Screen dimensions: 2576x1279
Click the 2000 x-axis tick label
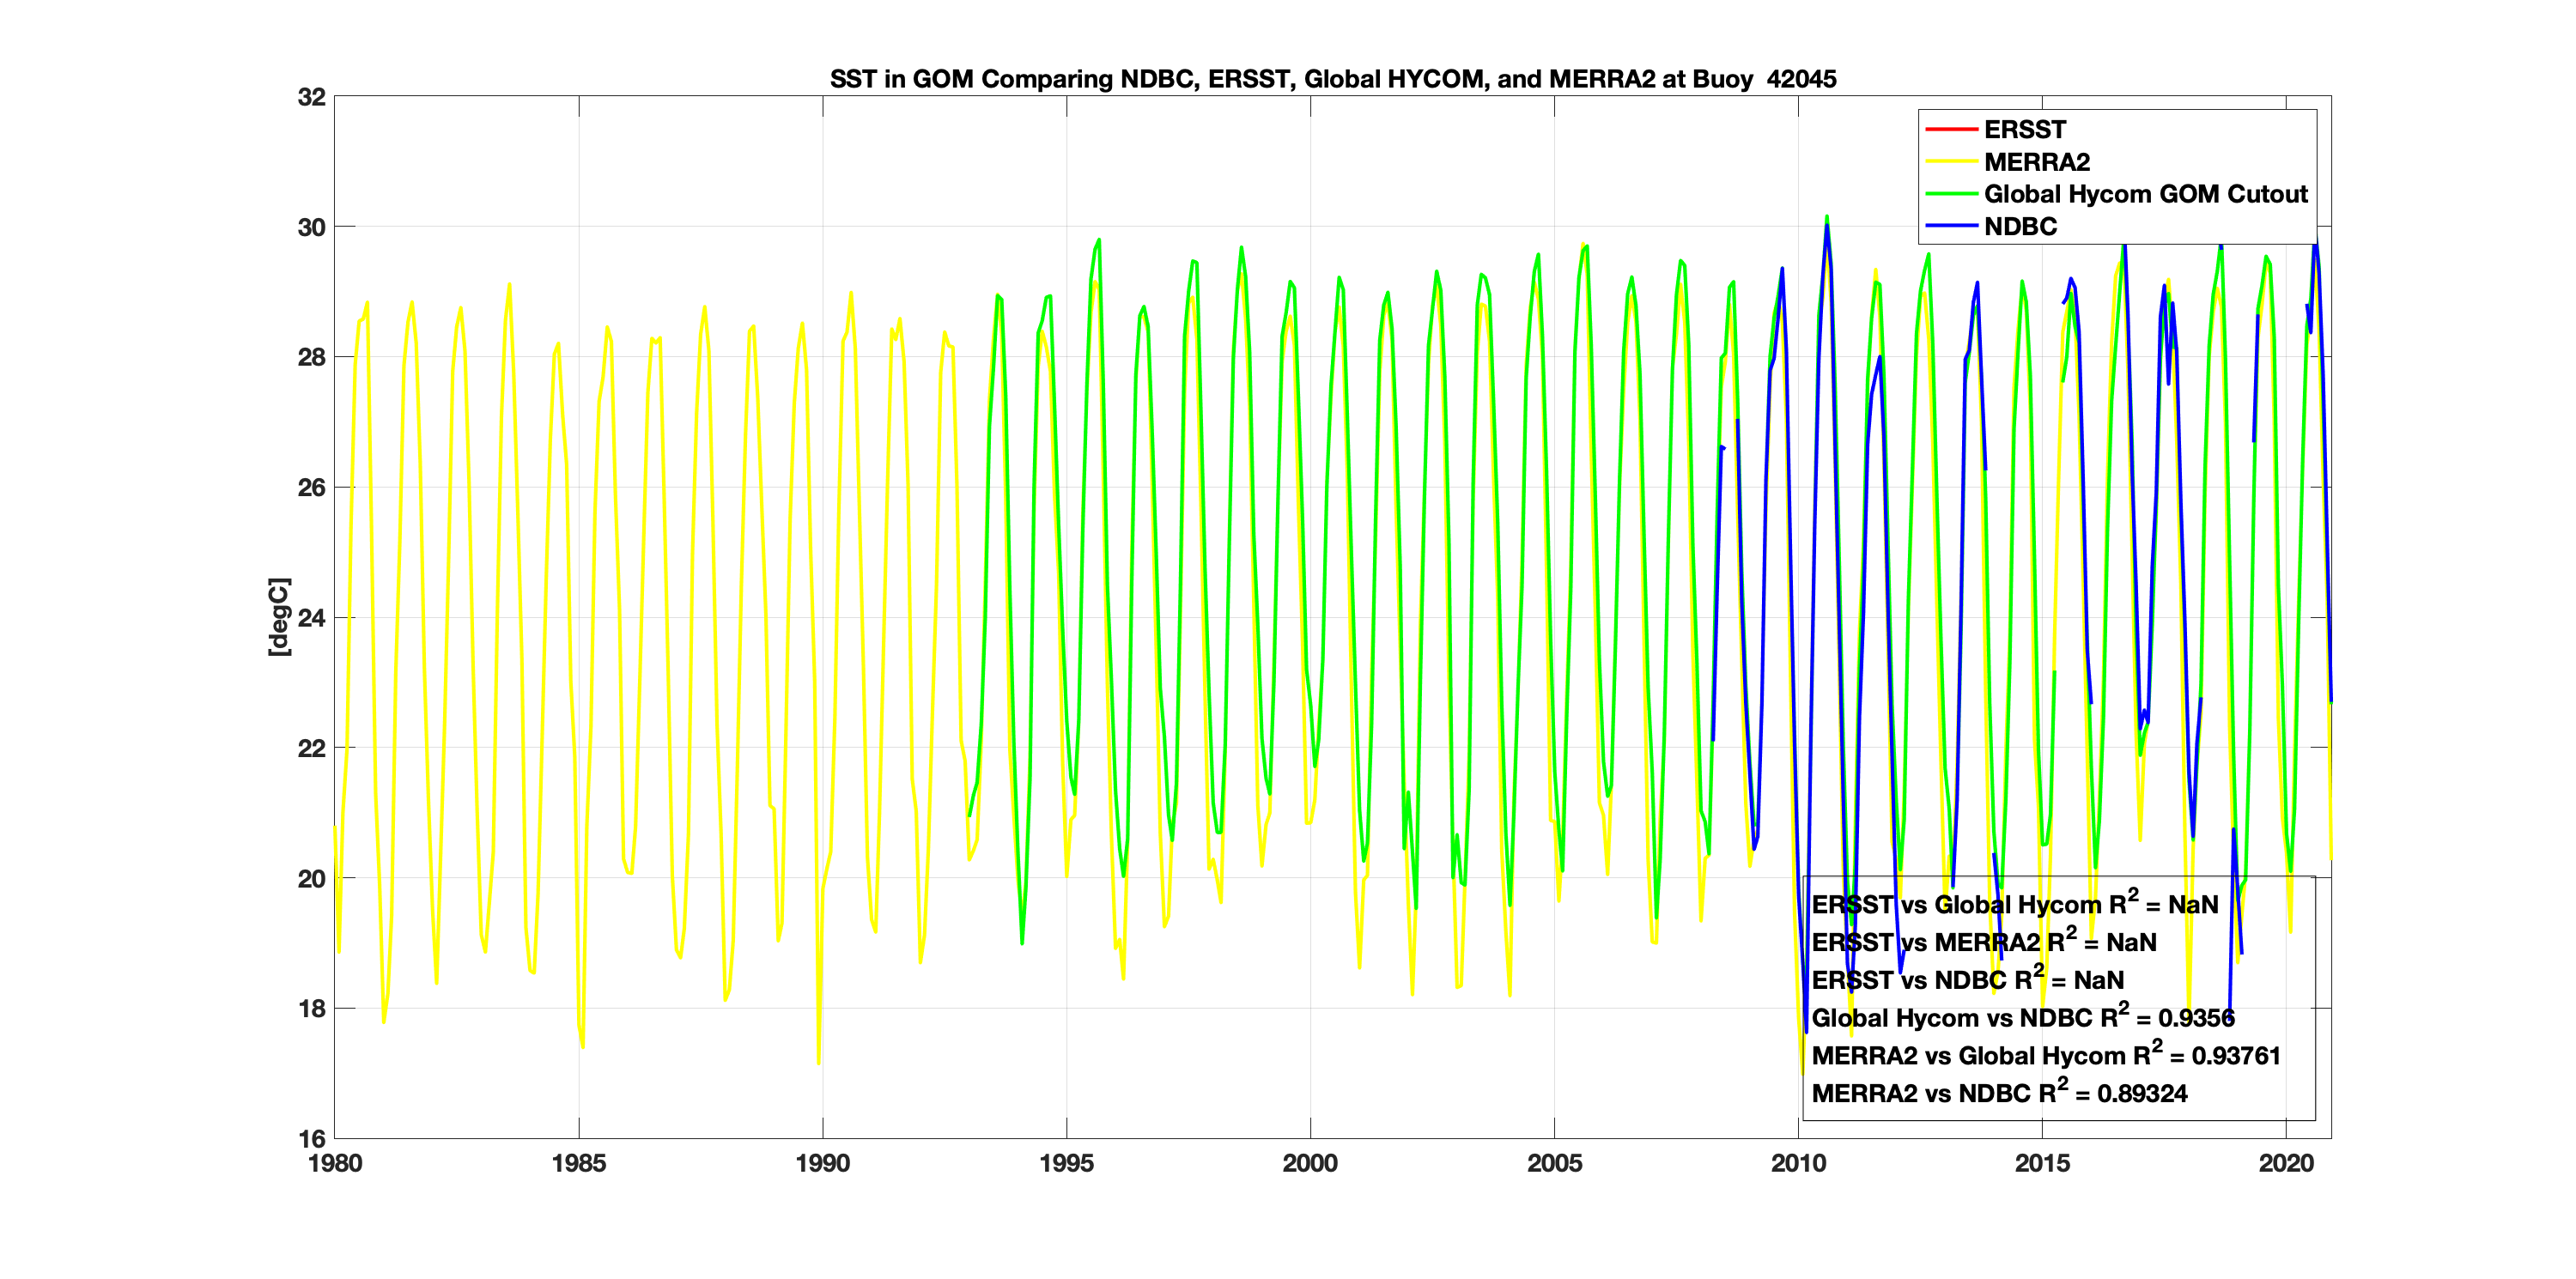1310,1163
